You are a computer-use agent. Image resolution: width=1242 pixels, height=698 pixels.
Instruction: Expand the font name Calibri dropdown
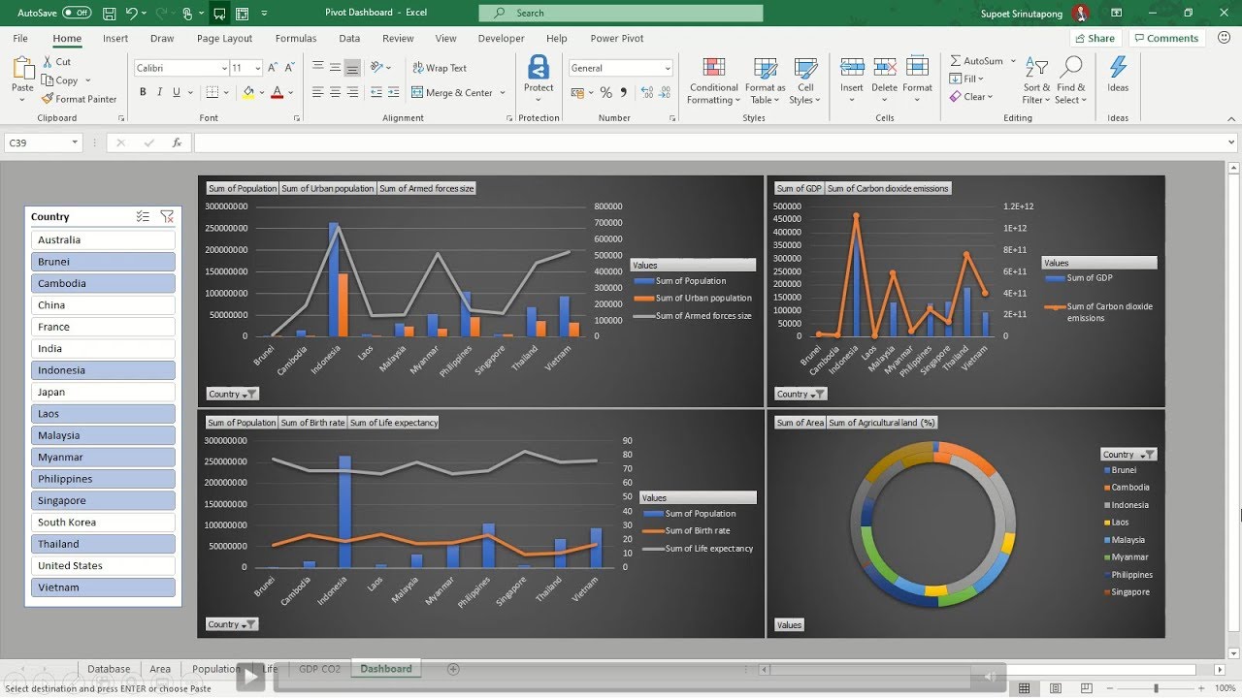(222, 68)
